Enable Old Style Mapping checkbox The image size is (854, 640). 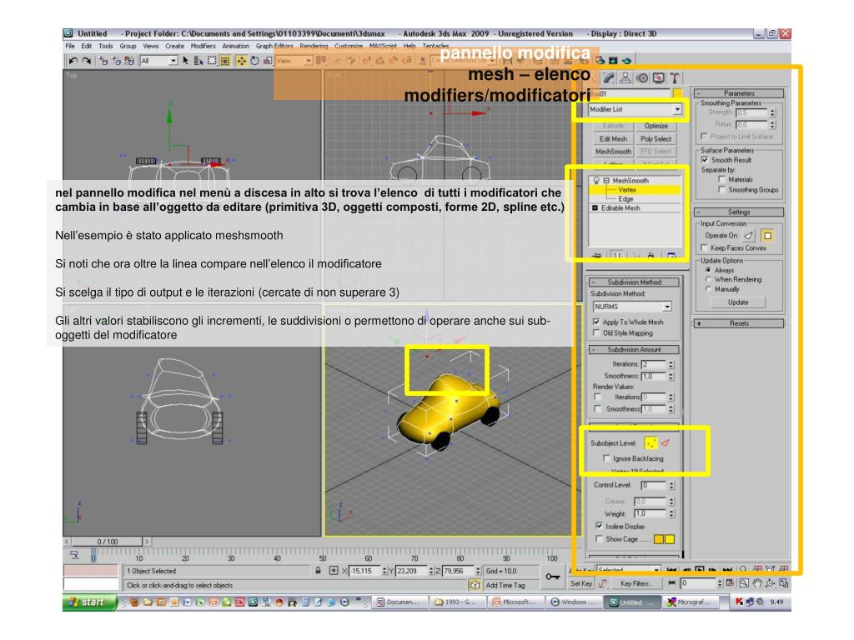tap(596, 332)
